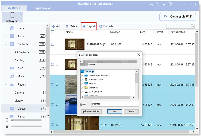The height and width of the screenshot is (136, 201).
Task: Uncheck the checkbox for video row 4
Action: coord(53,105)
